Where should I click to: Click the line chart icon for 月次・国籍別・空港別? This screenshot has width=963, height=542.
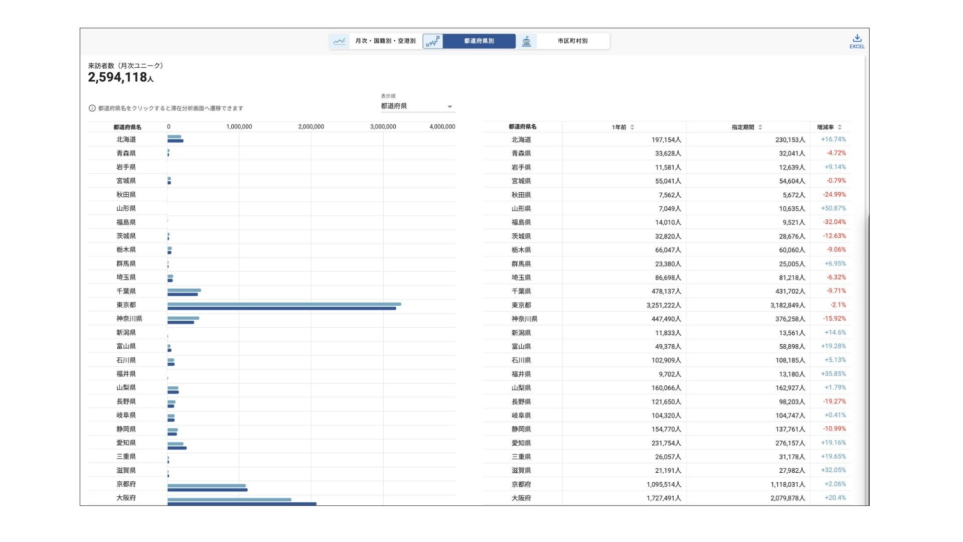click(x=340, y=41)
